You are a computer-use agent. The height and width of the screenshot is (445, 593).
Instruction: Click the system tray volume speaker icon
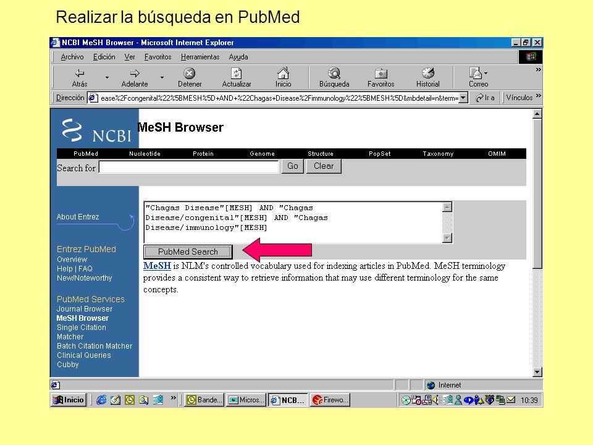[436, 400]
